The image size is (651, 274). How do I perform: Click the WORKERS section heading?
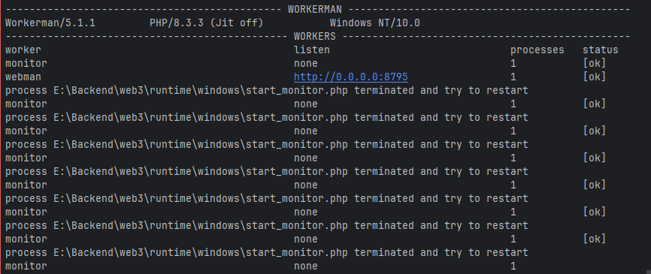coord(315,37)
